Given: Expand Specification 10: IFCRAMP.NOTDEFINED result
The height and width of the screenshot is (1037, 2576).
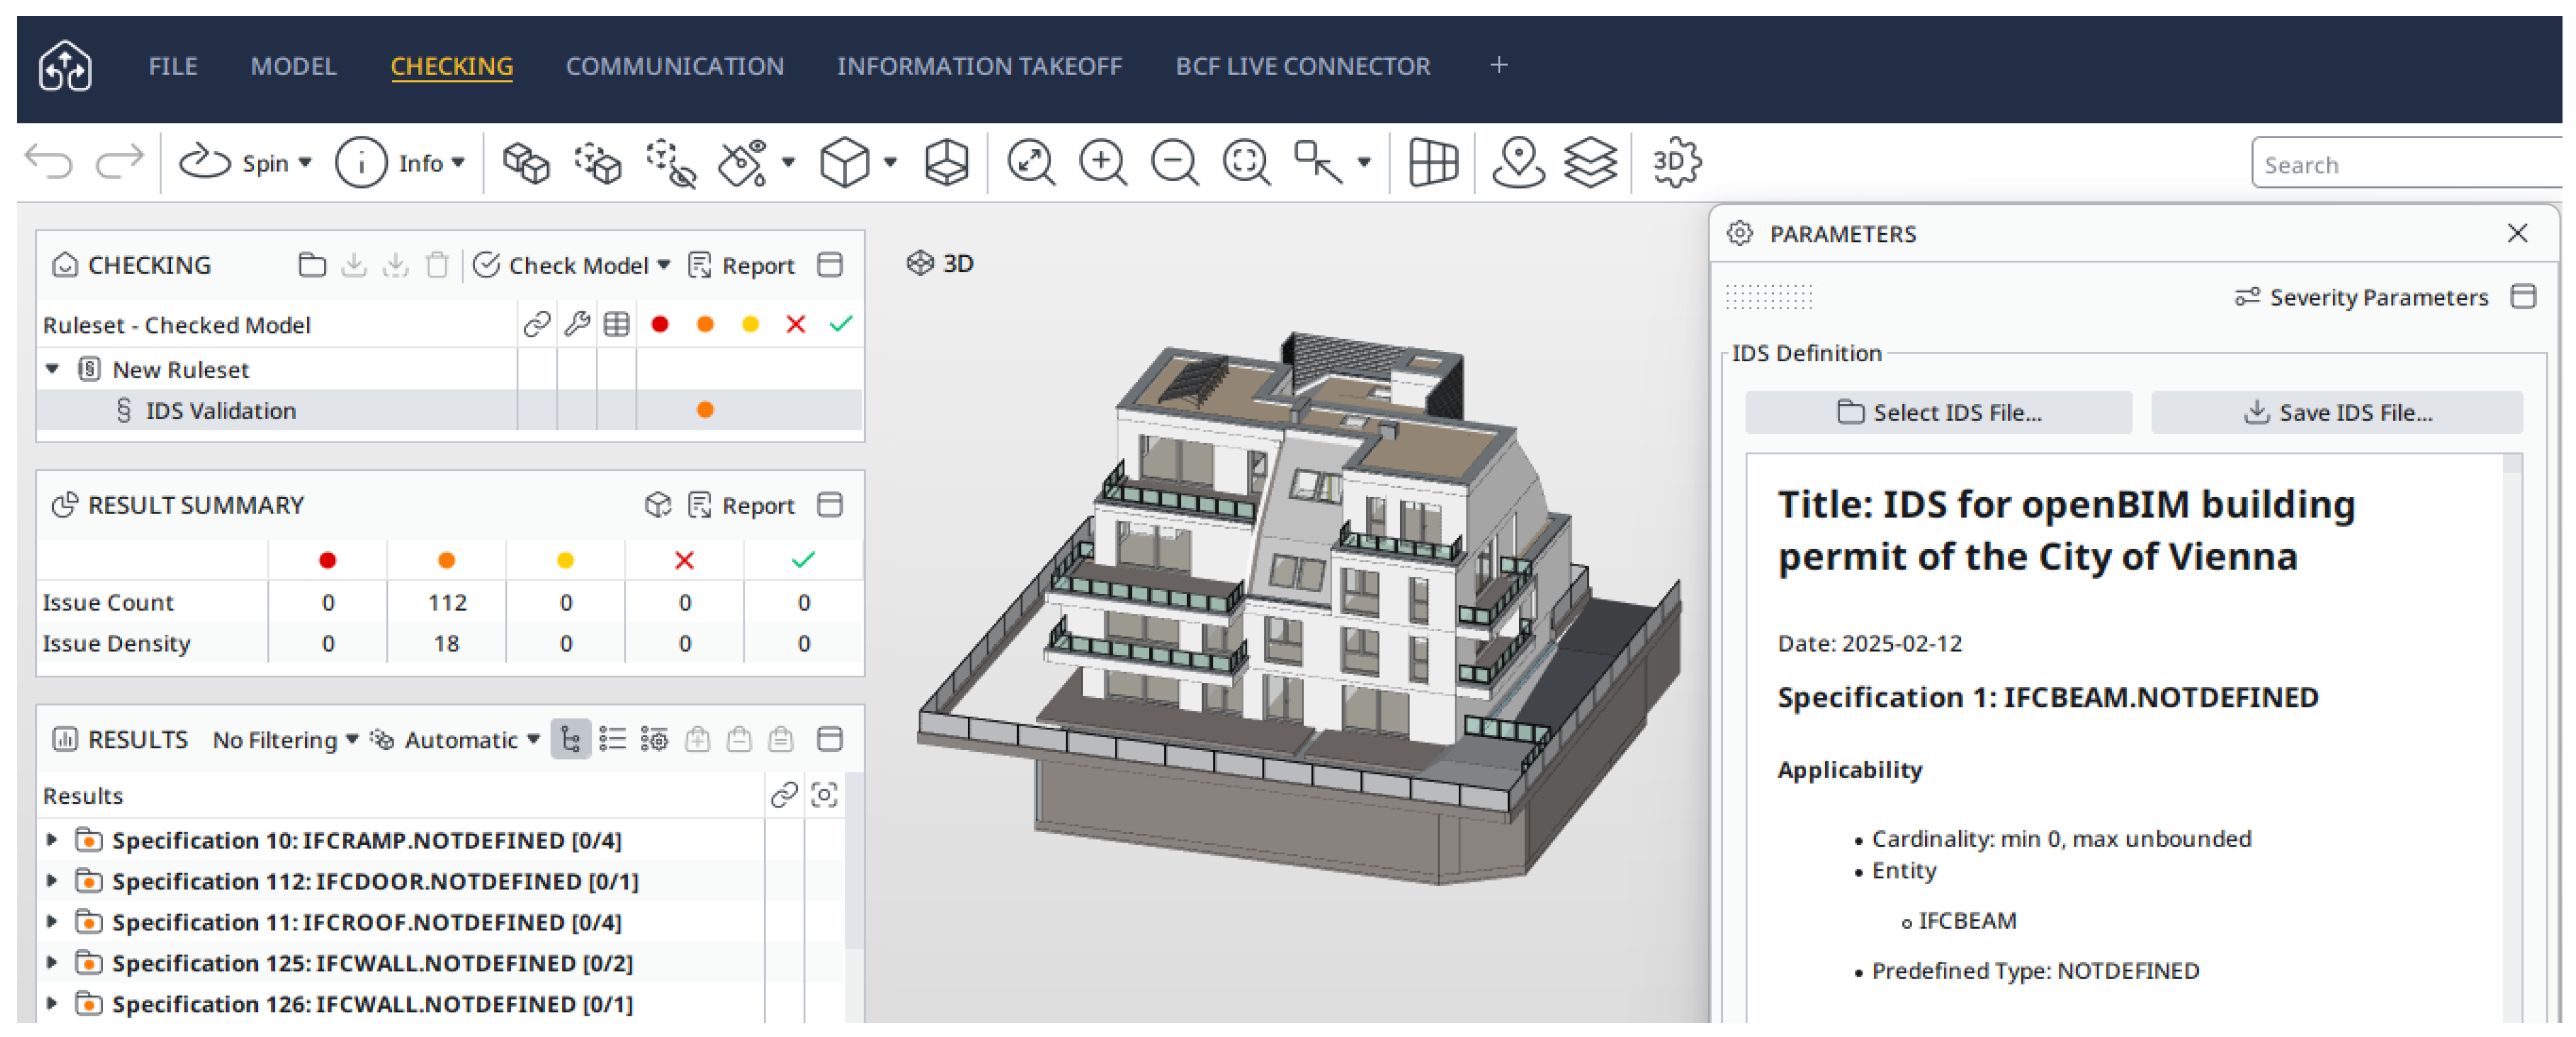Looking at the screenshot, I should pyautogui.click(x=52, y=840).
